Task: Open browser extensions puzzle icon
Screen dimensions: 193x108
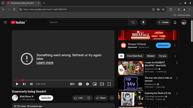Action: (171, 9)
